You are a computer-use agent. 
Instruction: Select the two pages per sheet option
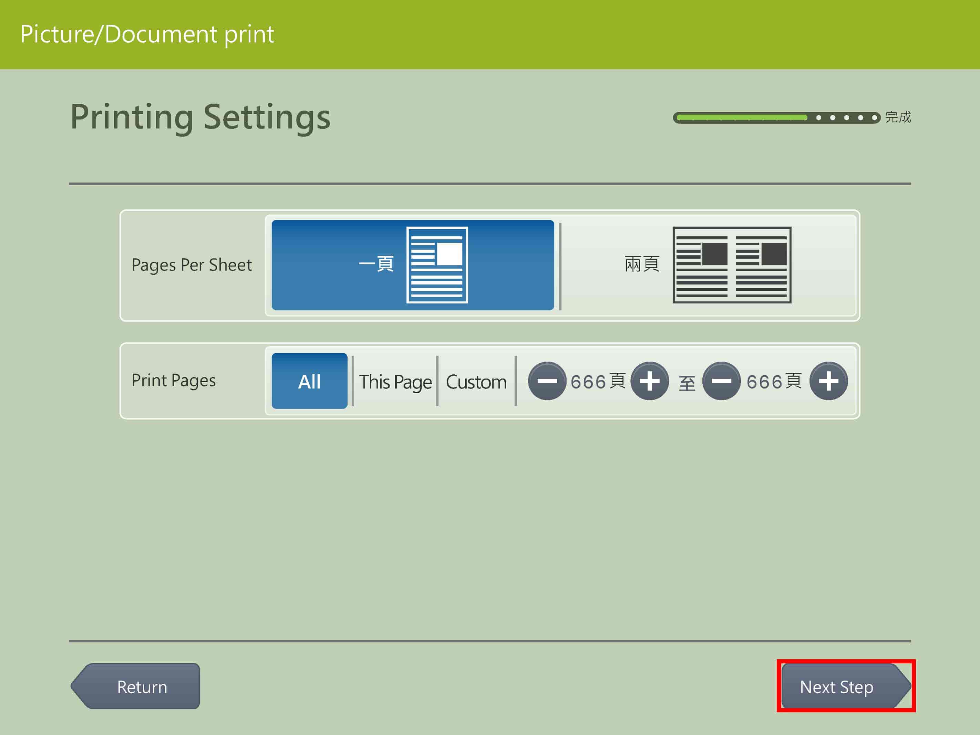pos(709,265)
